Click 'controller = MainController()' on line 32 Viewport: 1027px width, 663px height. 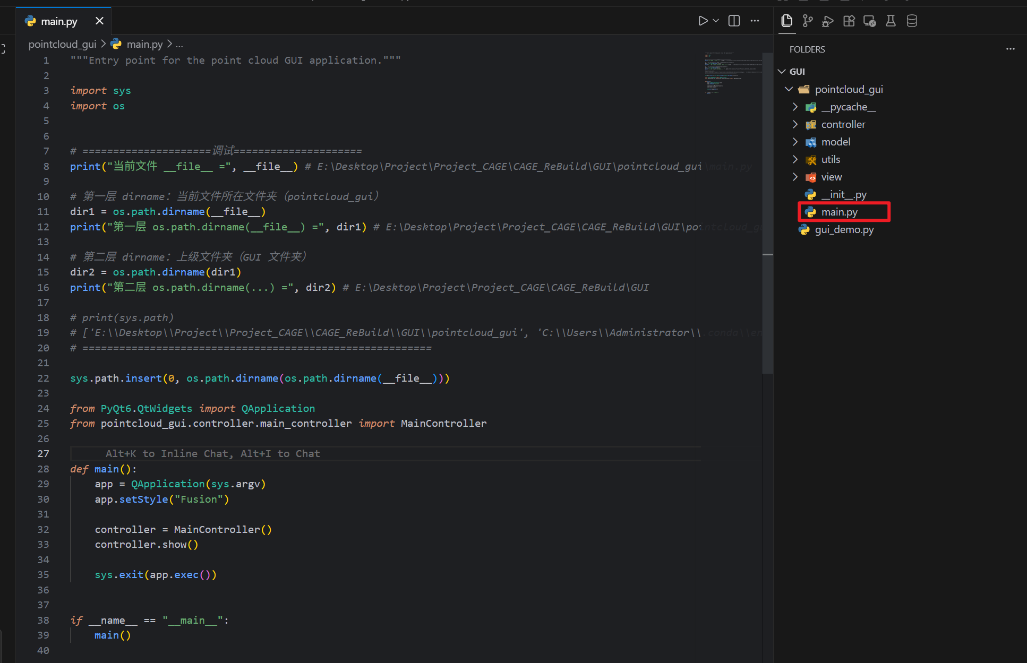coord(183,529)
